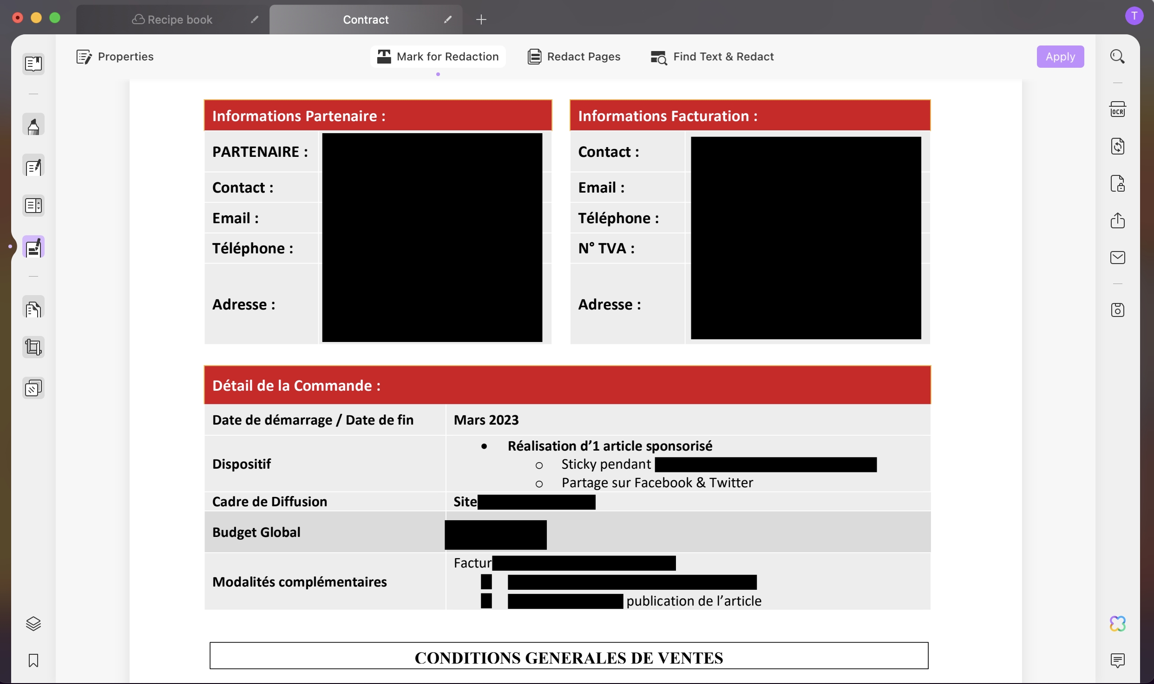Select Find Text & Redact
Screen dimensions: 1154x684
(x=712, y=57)
